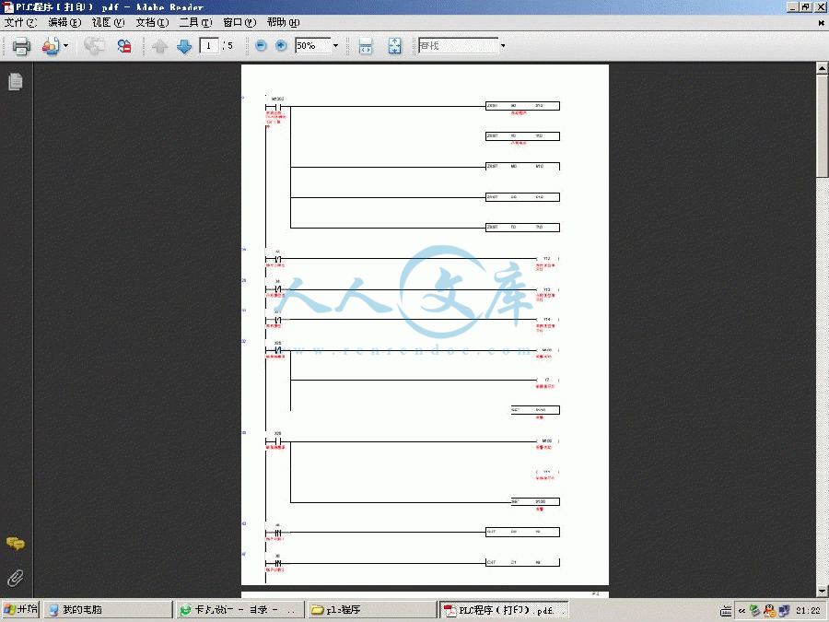Switch to 我的电脑 taskbar window
The image size is (829, 622).
(108, 610)
